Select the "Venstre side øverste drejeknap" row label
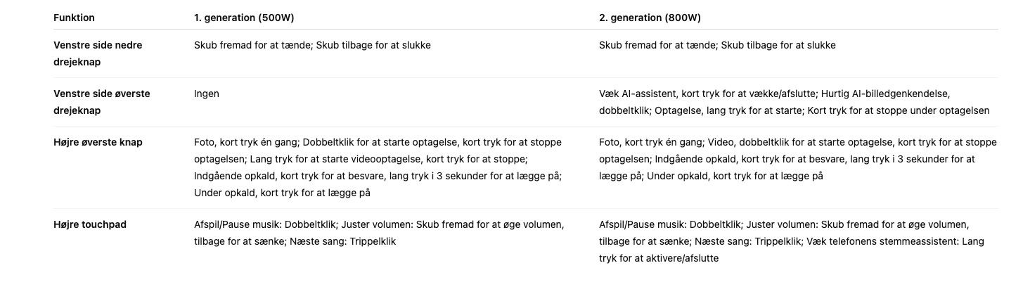 tap(102, 102)
